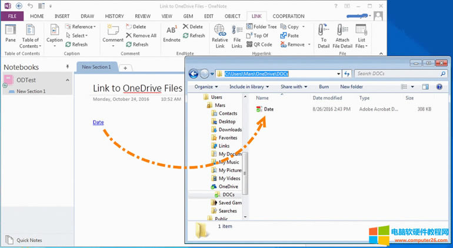The height and width of the screenshot is (248, 453).
Task: Select the Date PDF file in list
Action: click(268, 109)
